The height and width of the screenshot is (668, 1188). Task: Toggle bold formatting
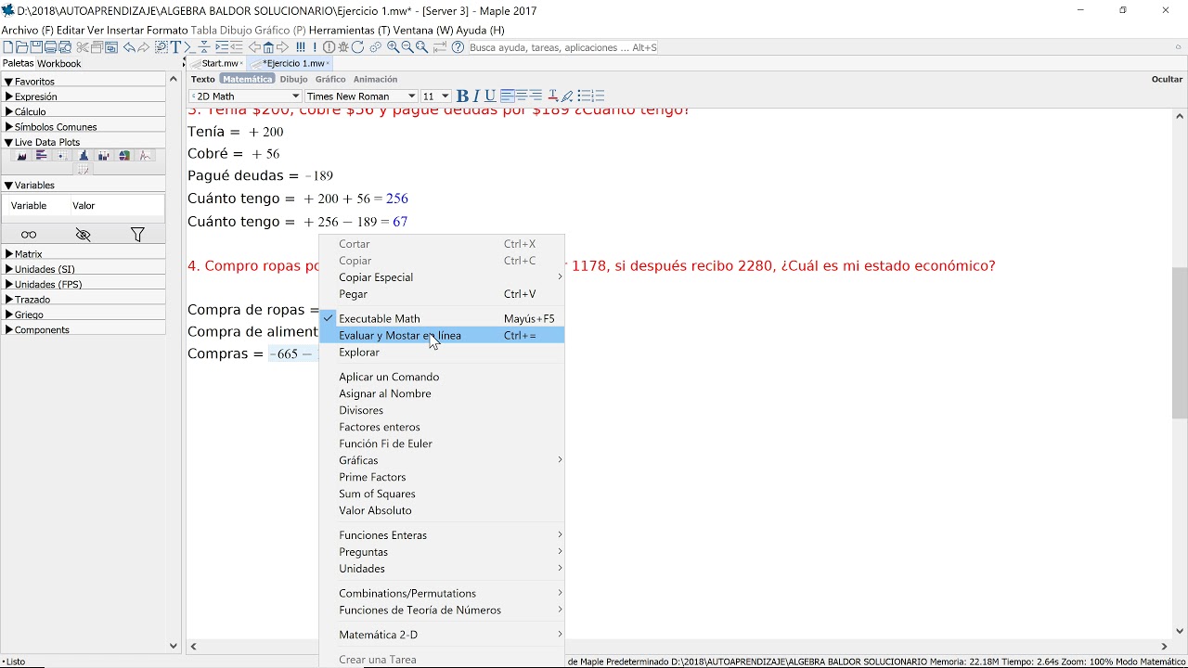[x=462, y=96]
